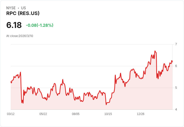
Task: Click the final data point at chart's right end
Action: coord(172,62)
